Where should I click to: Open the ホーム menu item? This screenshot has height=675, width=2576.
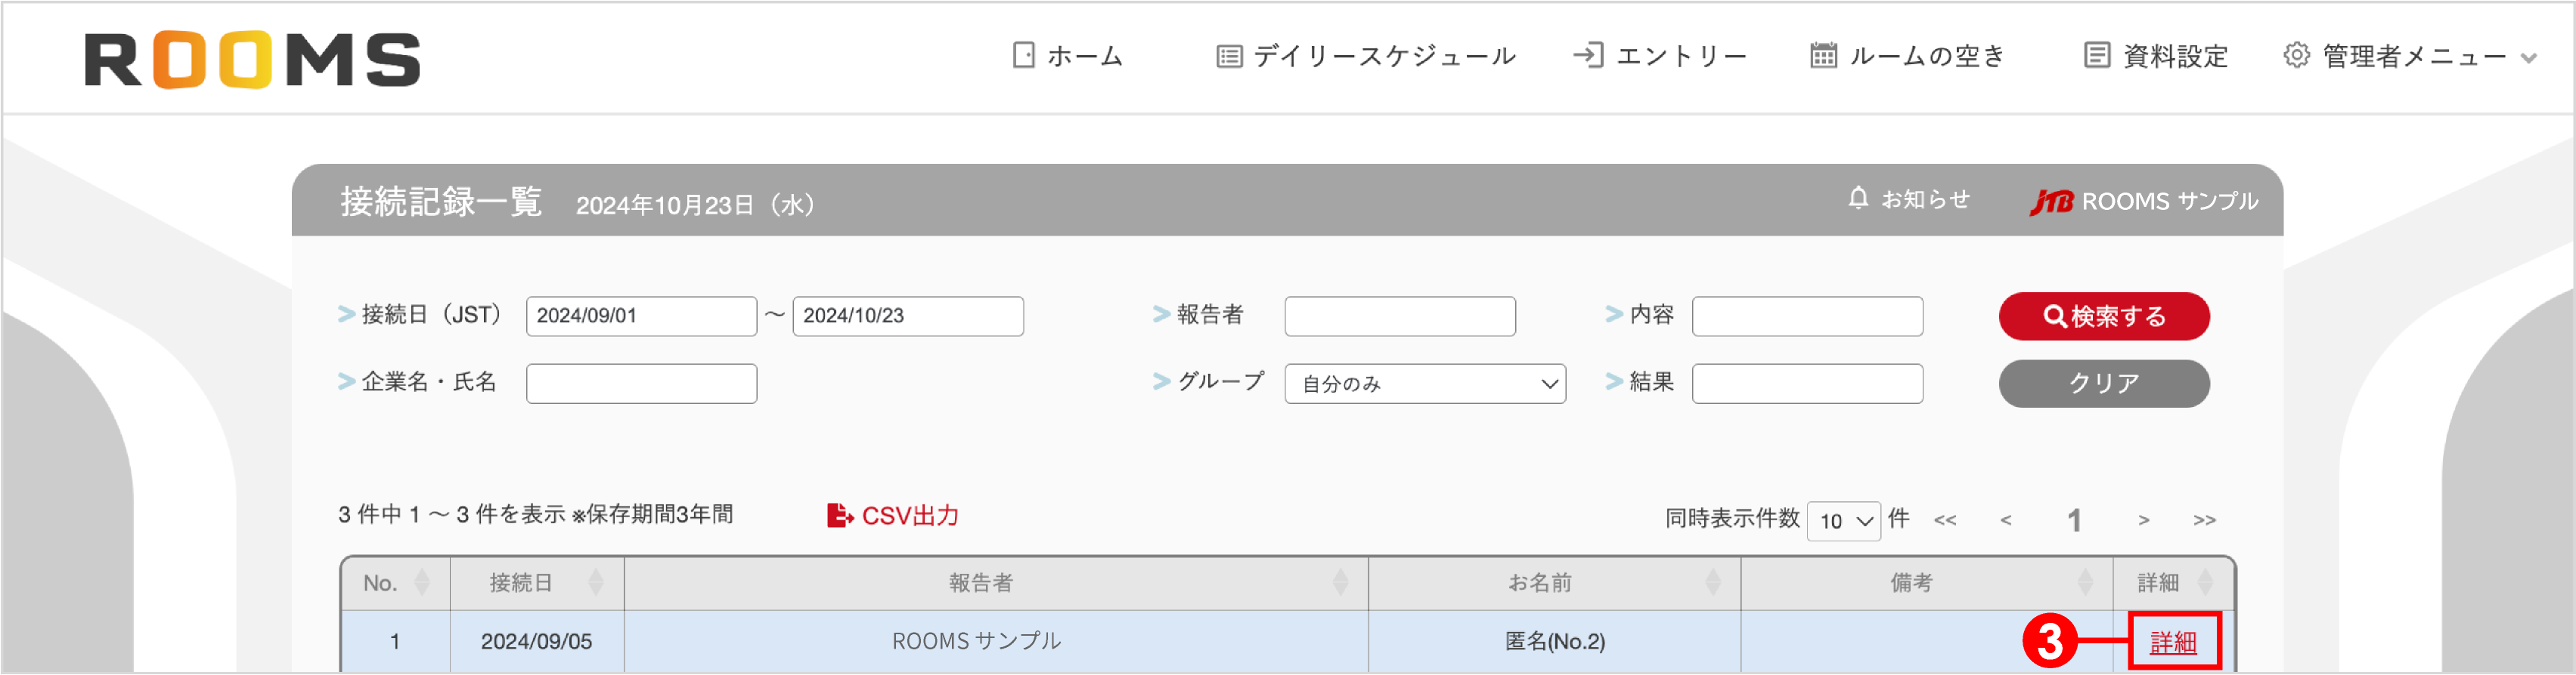pyautogui.click(x=1067, y=56)
